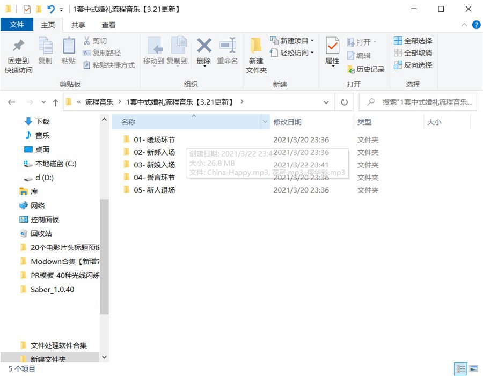Click the Pin to Quick Access icon
The height and width of the screenshot is (376, 483).
18,46
